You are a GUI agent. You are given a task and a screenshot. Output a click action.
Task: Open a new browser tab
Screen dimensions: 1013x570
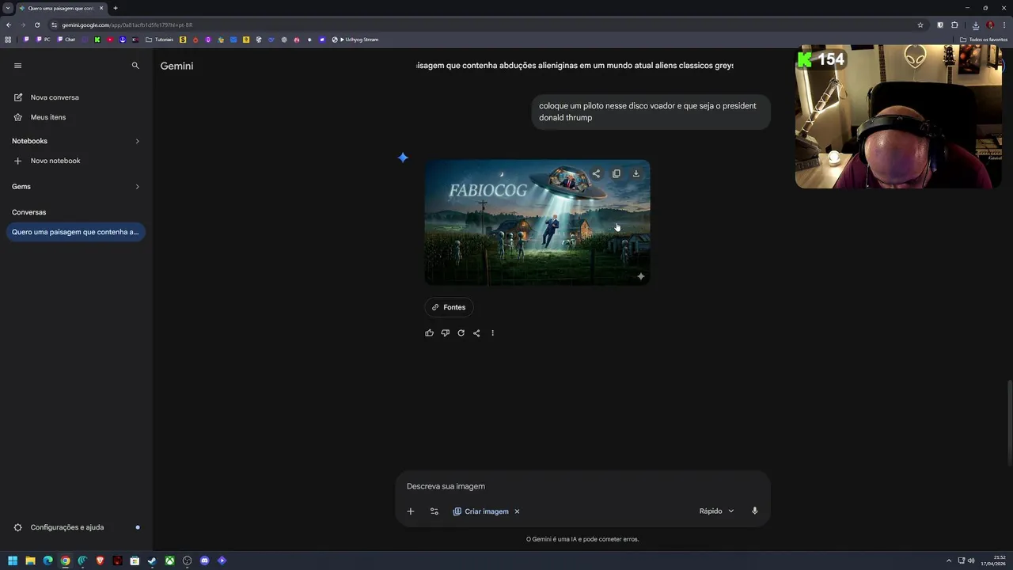tap(116, 8)
